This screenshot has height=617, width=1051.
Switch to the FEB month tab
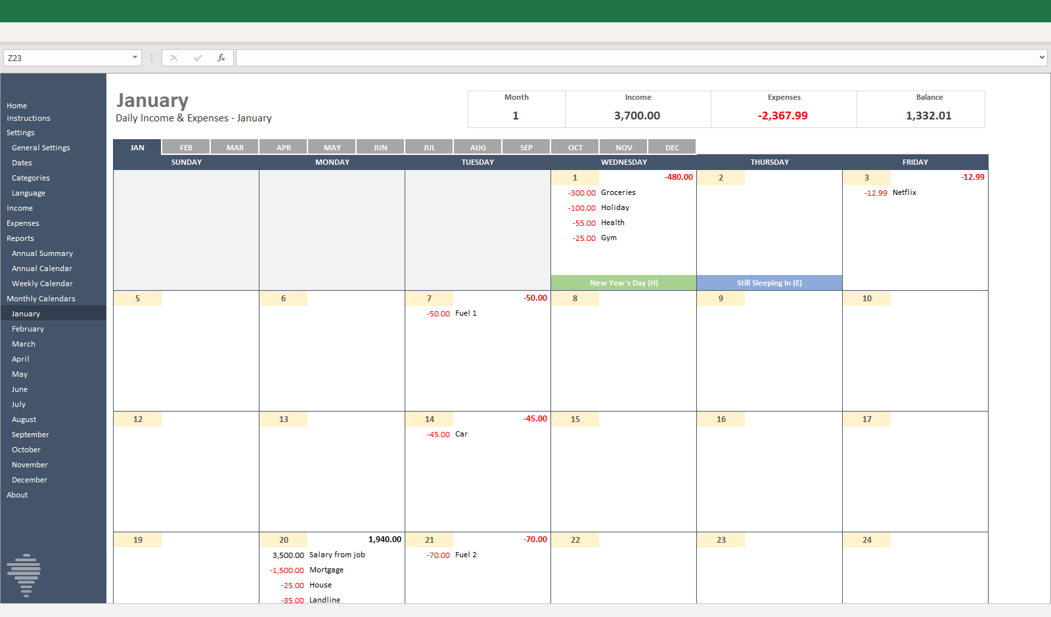186,147
